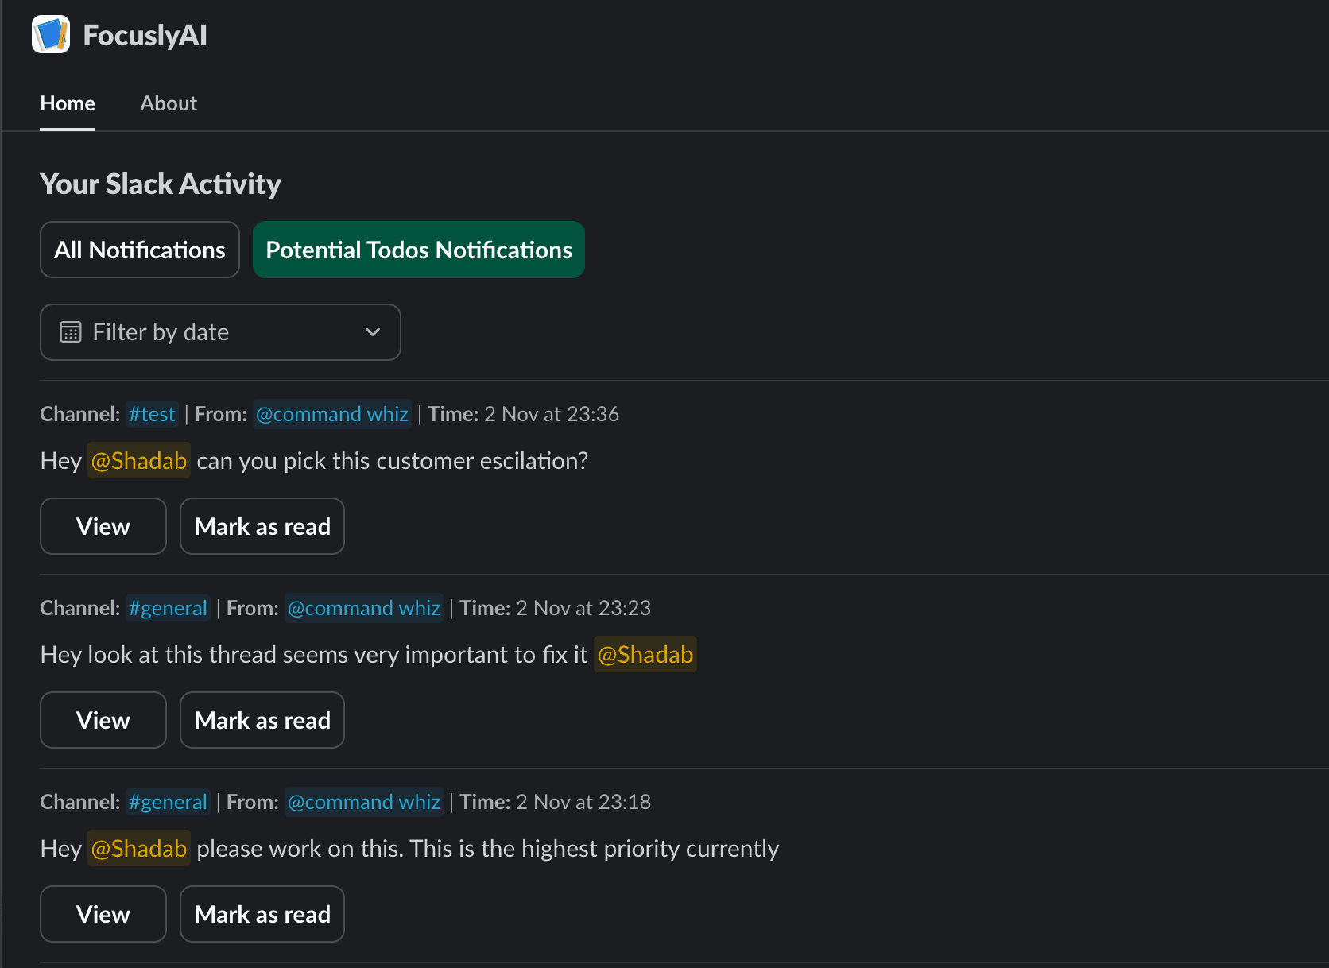Viewport: 1329px width, 968px height.
Task: Click @Shadab mention at end of thread message
Action: [645, 655]
